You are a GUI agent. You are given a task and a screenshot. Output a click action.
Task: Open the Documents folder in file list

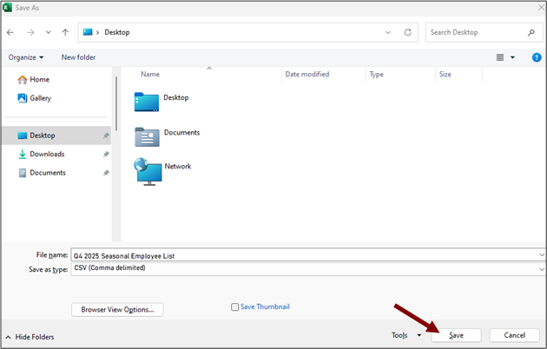click(x=148, y=135)
